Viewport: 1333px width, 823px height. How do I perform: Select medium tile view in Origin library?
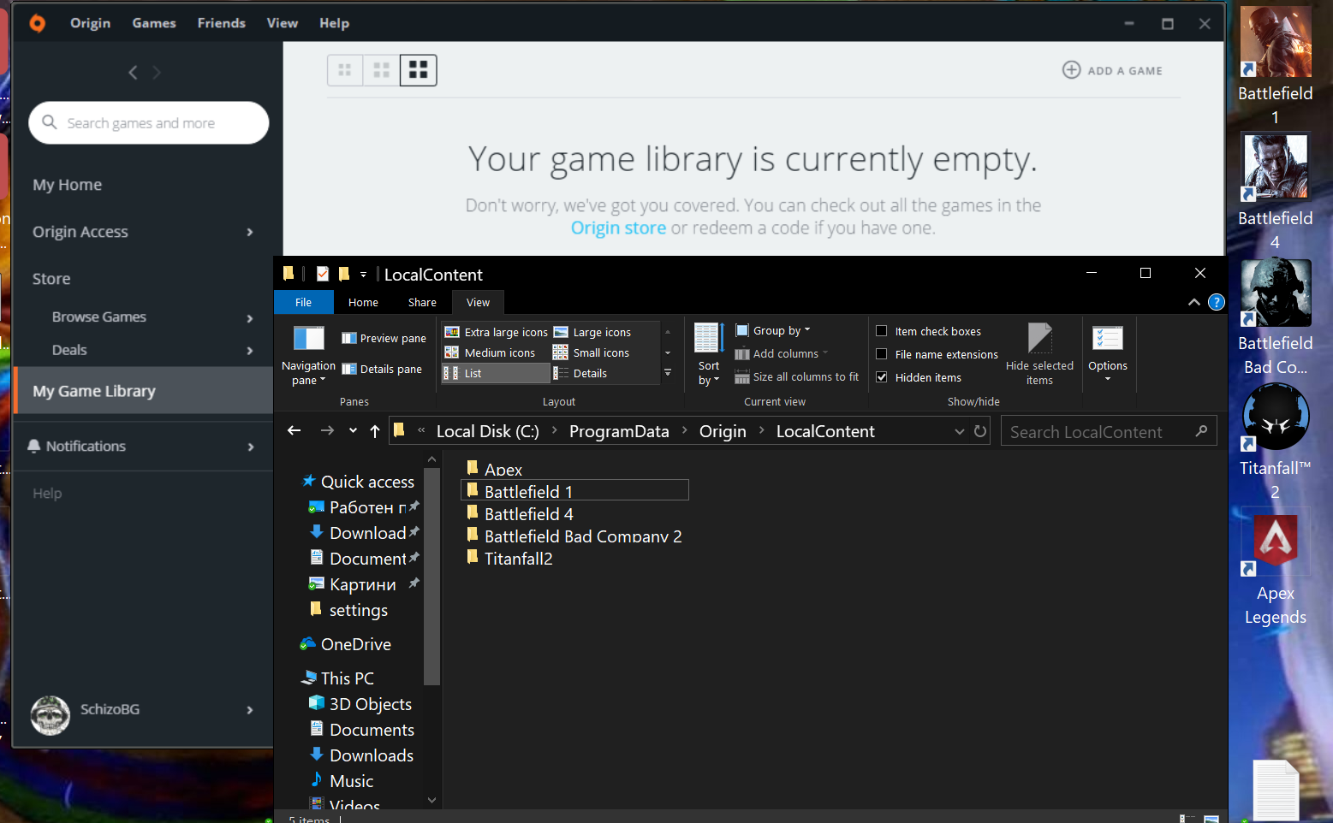tap(382, 70)
